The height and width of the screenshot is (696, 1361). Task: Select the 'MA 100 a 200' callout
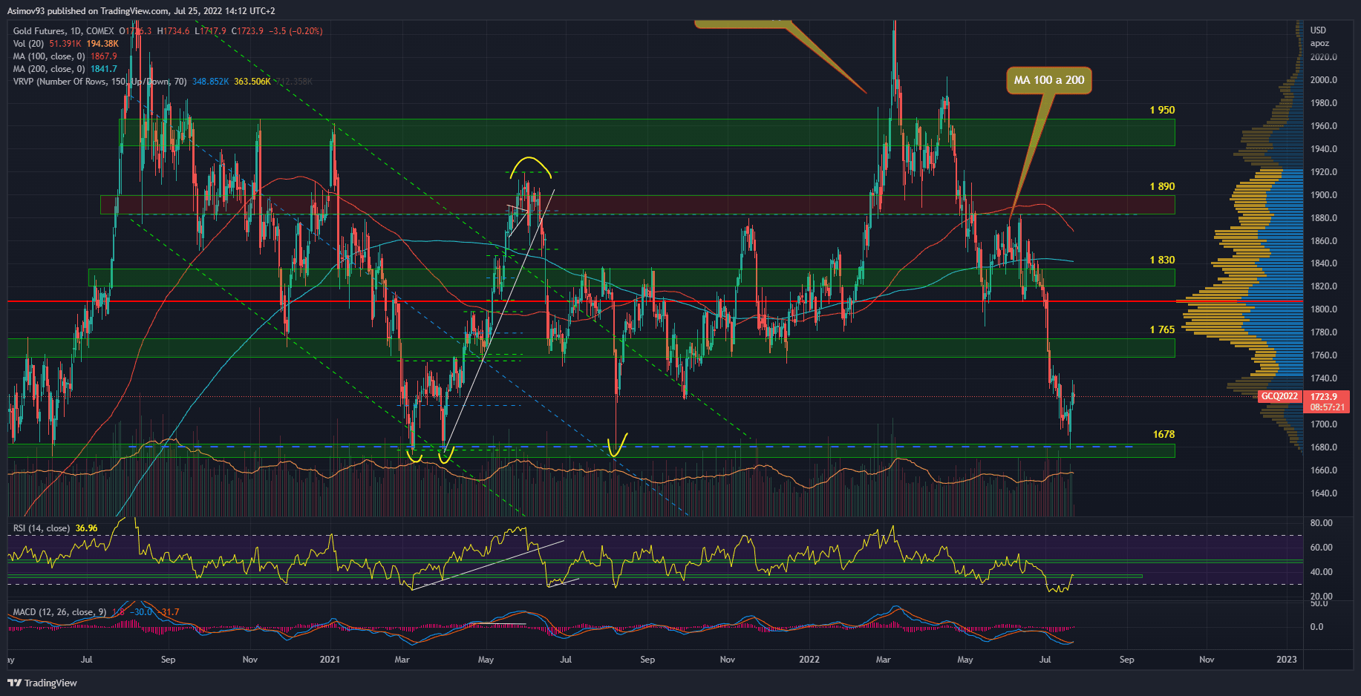1048,80
